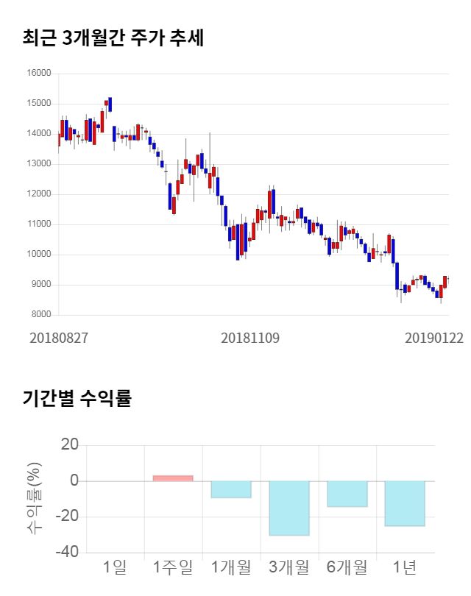Click the 1개월 period axis label

(x=231, y=567)
